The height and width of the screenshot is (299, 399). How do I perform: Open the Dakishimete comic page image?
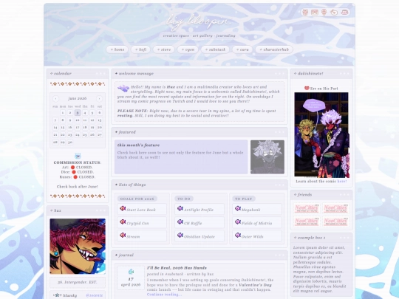(321, 135)
